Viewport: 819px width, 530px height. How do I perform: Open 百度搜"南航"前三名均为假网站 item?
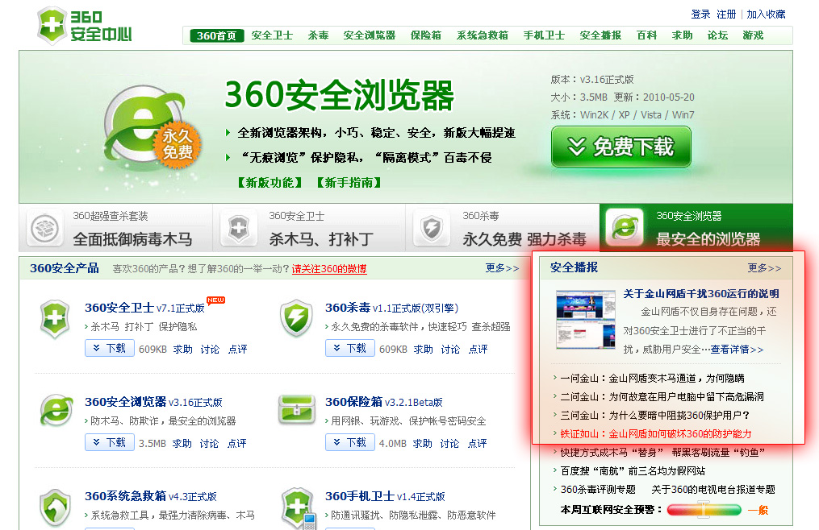pos(633,470)
